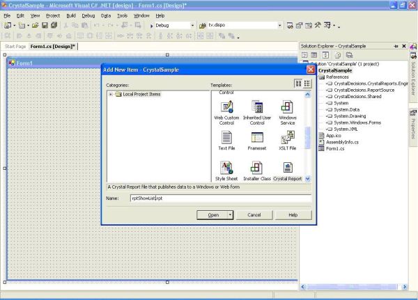Select the App.ico file

point(333,136)
